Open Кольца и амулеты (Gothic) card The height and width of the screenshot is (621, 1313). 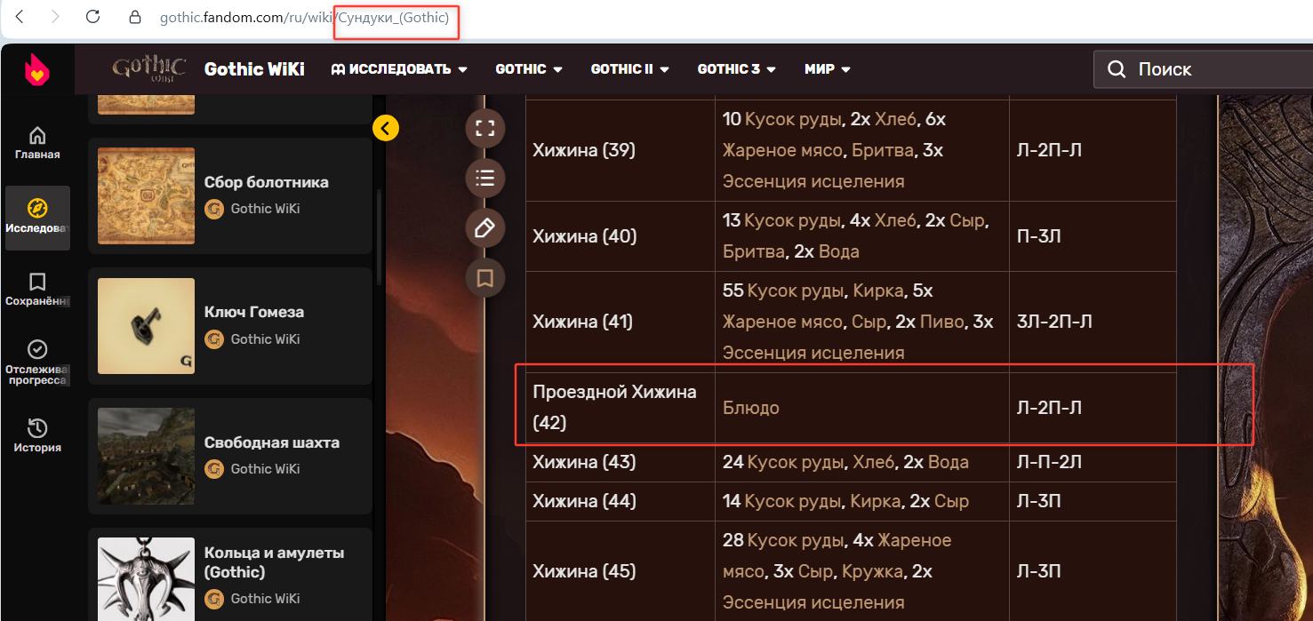click(x=230, y=574)
